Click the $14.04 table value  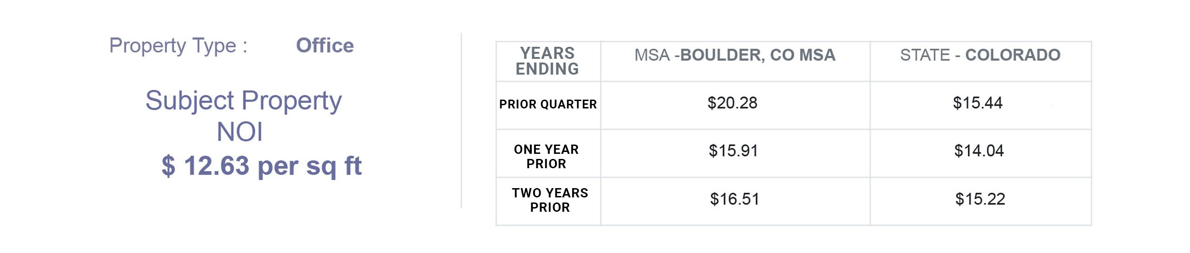pos(978,151)
